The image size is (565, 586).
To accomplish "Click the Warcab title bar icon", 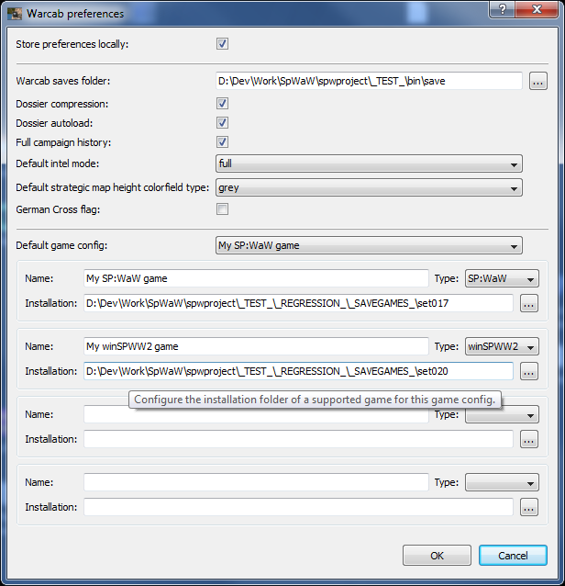I will click(14, 14).
